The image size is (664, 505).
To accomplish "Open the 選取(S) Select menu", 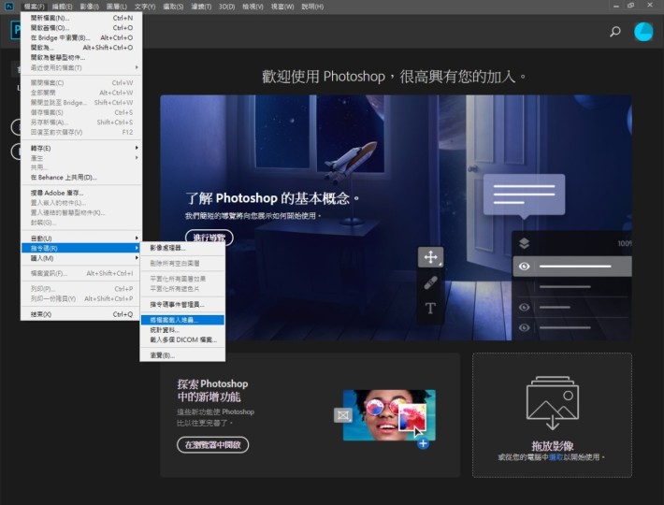I will point(173,7).
